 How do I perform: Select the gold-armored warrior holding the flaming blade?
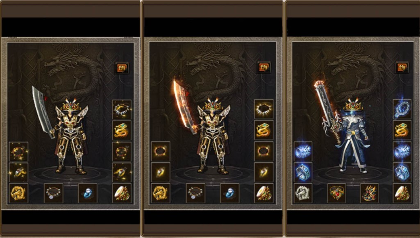point(213,136)
